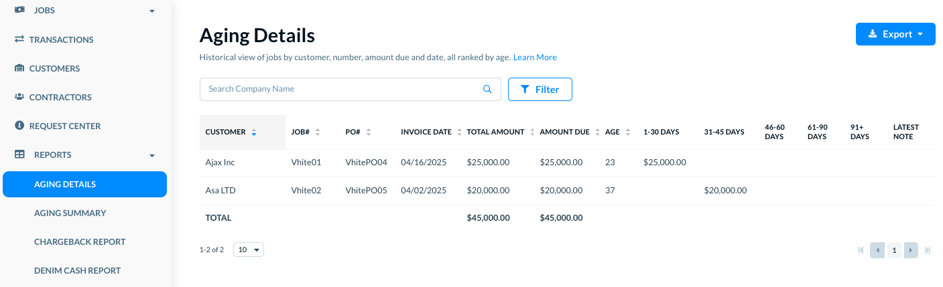Sort by Age column arrows
This screenshot has width=943, height=287.
click(x=627, y=132)
